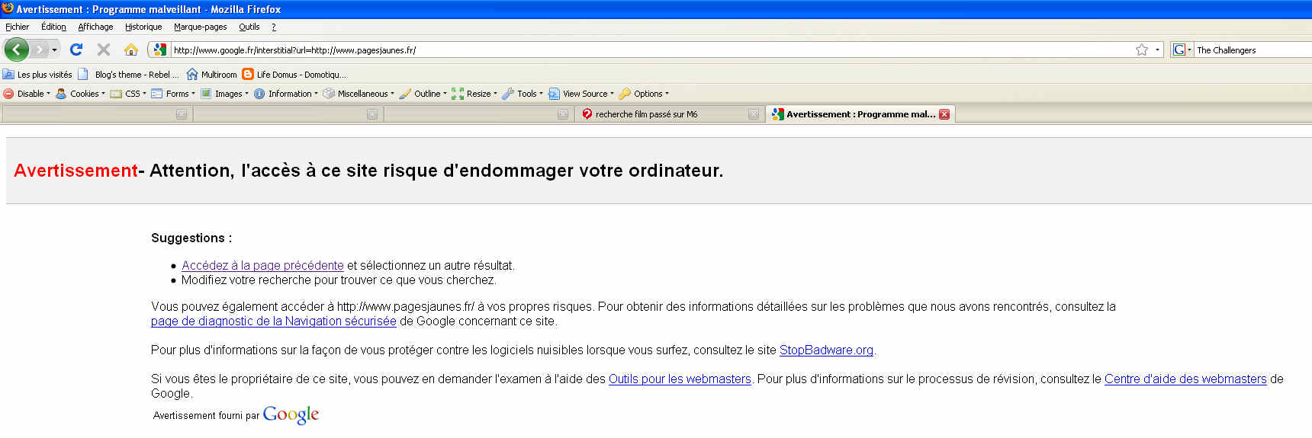1312x438 pixels.
Task: Open the URL history dropdown beside the star
Action: coord(1157,50)
